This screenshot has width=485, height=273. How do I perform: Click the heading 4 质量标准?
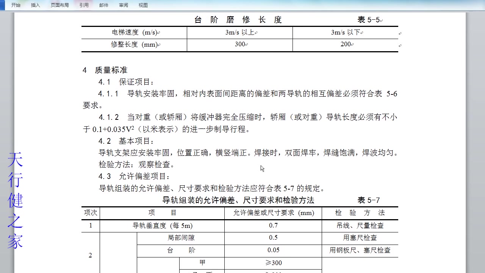105,70
